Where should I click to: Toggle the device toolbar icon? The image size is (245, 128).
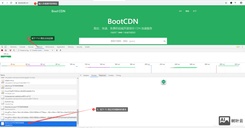pyautogui.click(x=6, y=47)
